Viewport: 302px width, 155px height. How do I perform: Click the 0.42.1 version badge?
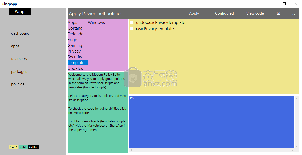14,147
